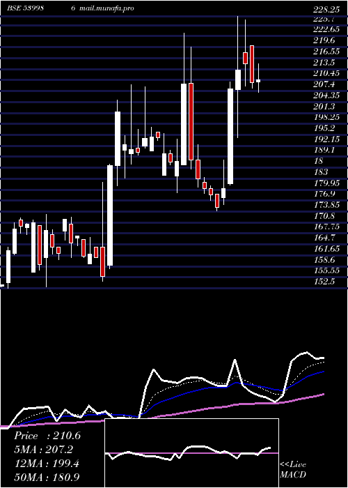Select the 179.95 price axis label
The image size is (348, 488).
tap(326, 183)
